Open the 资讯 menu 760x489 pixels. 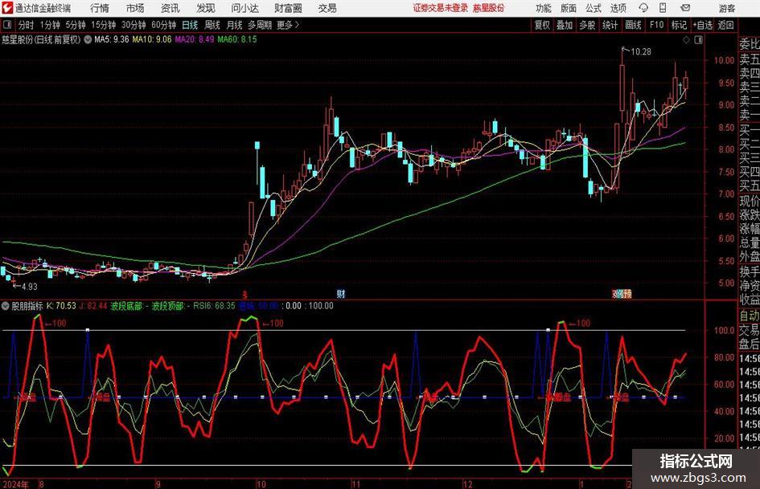coord(170,8)
